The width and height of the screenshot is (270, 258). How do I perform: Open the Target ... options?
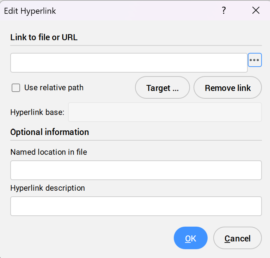click(162, 88)
